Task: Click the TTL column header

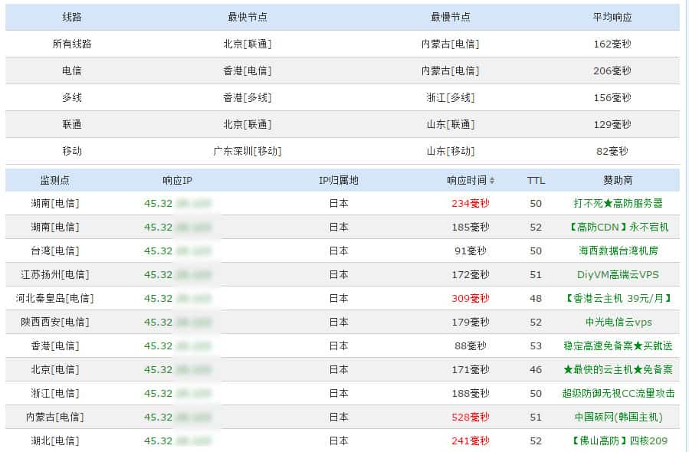Action: 535,181
